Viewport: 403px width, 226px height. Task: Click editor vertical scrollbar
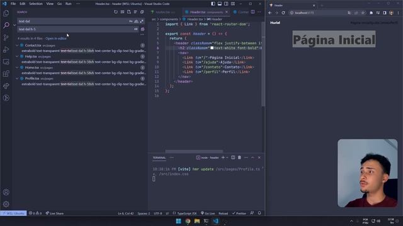click(x=263, y=64)
